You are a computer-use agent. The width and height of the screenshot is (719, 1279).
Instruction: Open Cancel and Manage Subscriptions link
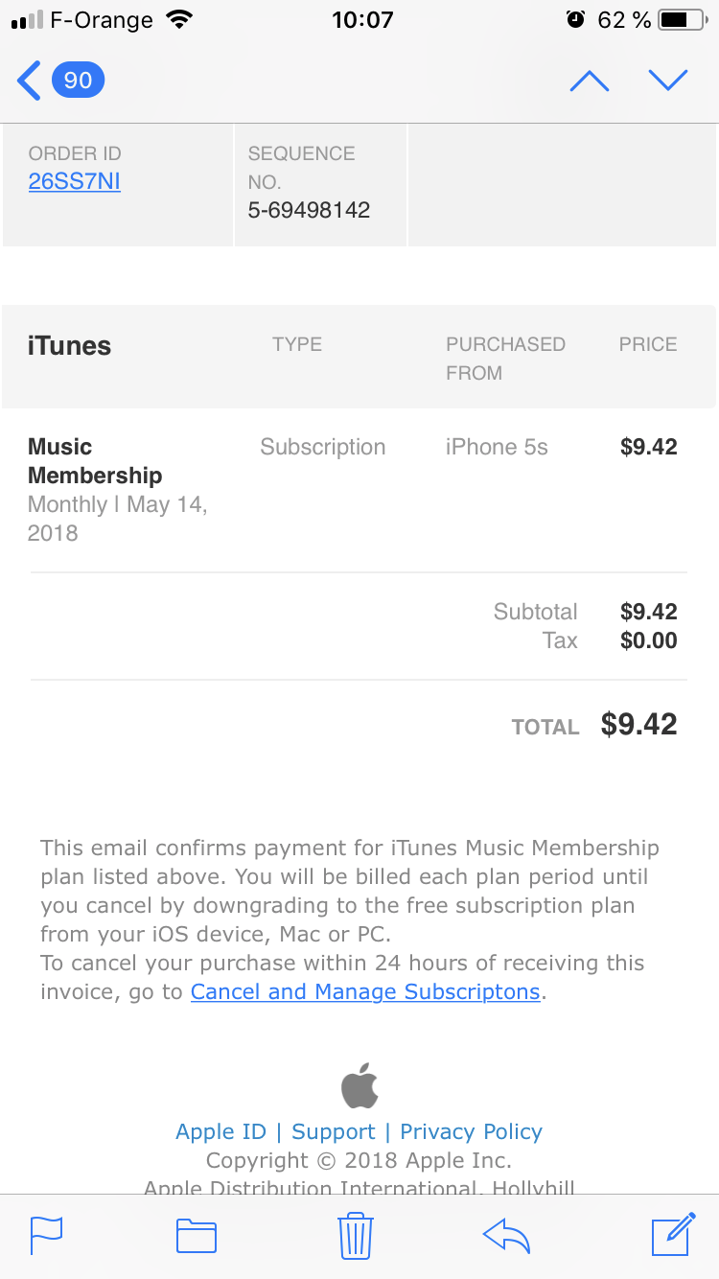(x=365, y=991)
